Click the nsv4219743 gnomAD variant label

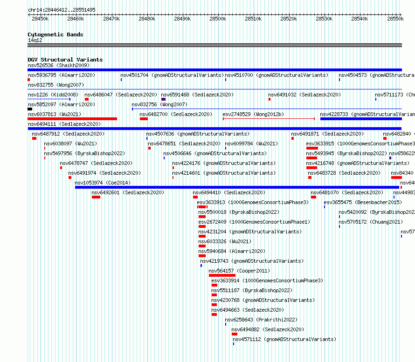pyautogui.click(x=252, y=261)
